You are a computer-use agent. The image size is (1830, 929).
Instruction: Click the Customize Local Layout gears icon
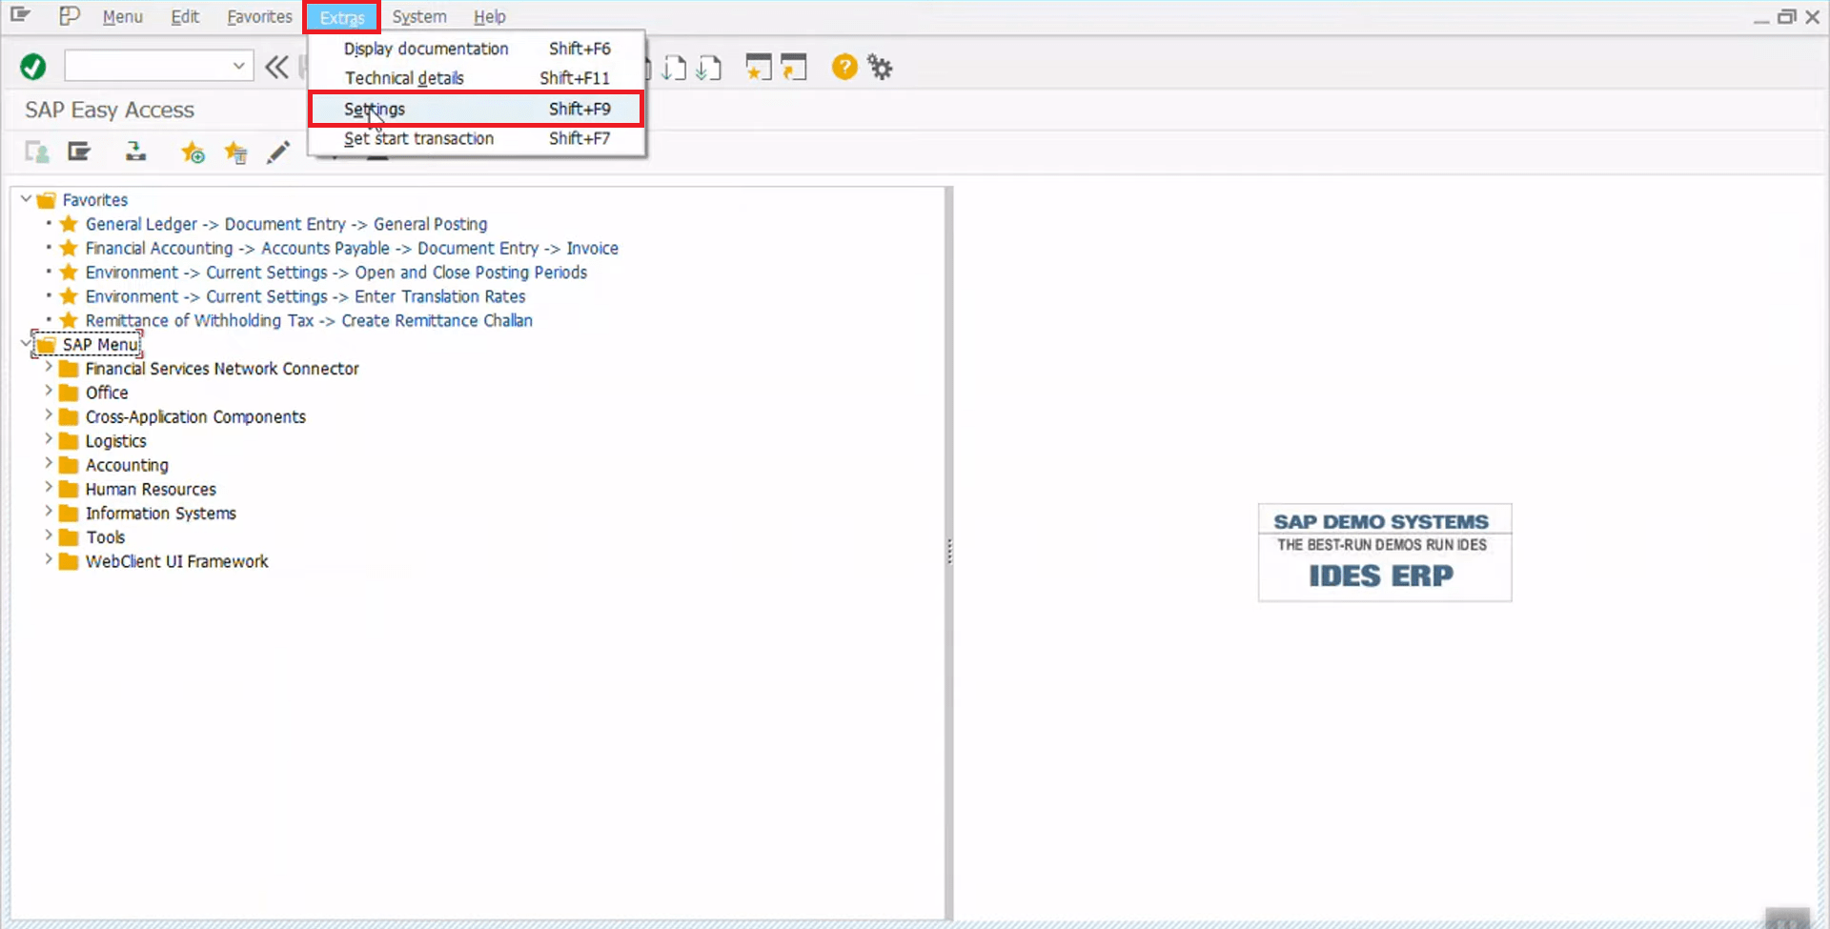click(879, 67)
